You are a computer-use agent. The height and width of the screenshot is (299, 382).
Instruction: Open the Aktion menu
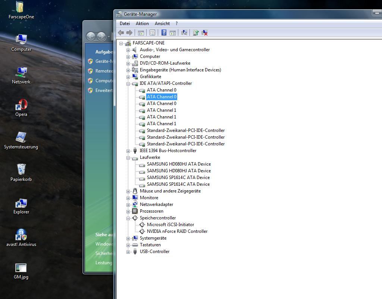142,24
